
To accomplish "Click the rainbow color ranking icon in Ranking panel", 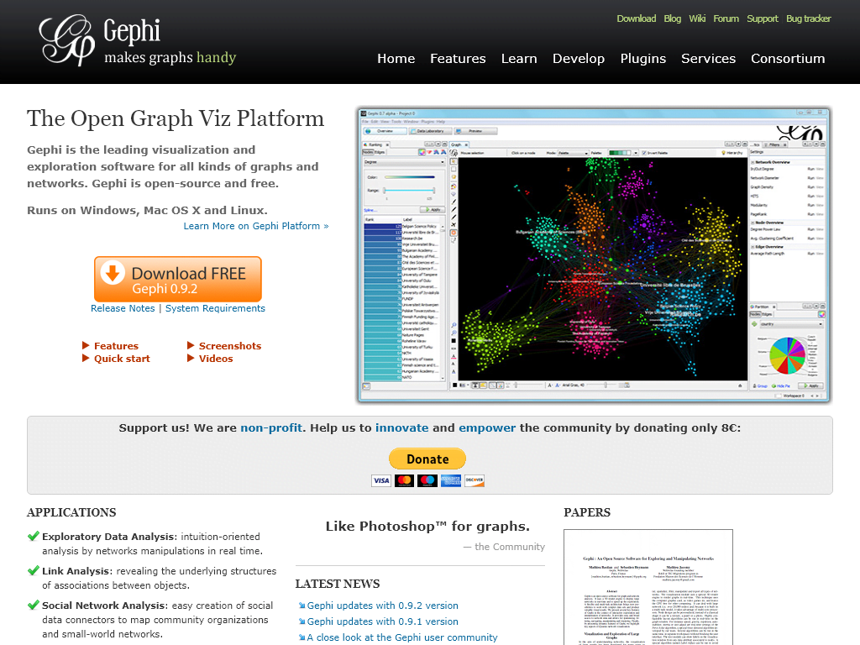I will (x=422, y=152).
